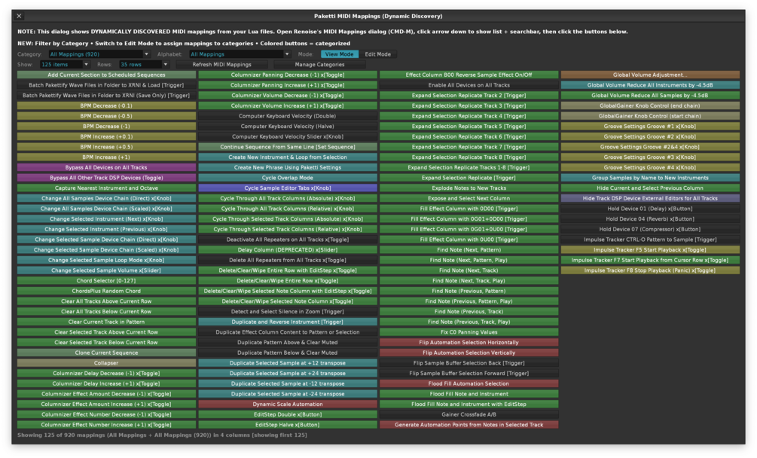Switch to View Mode
The image size is (757, 458).
coord(339,54)
